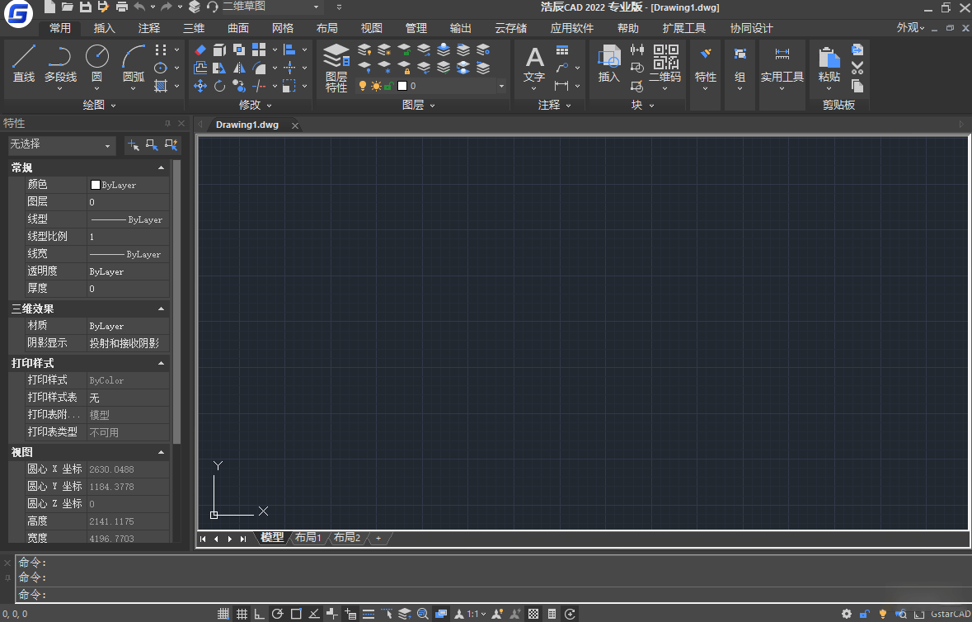
Task: Toggle ortho mode in the status bar
Action: point(260,614)
